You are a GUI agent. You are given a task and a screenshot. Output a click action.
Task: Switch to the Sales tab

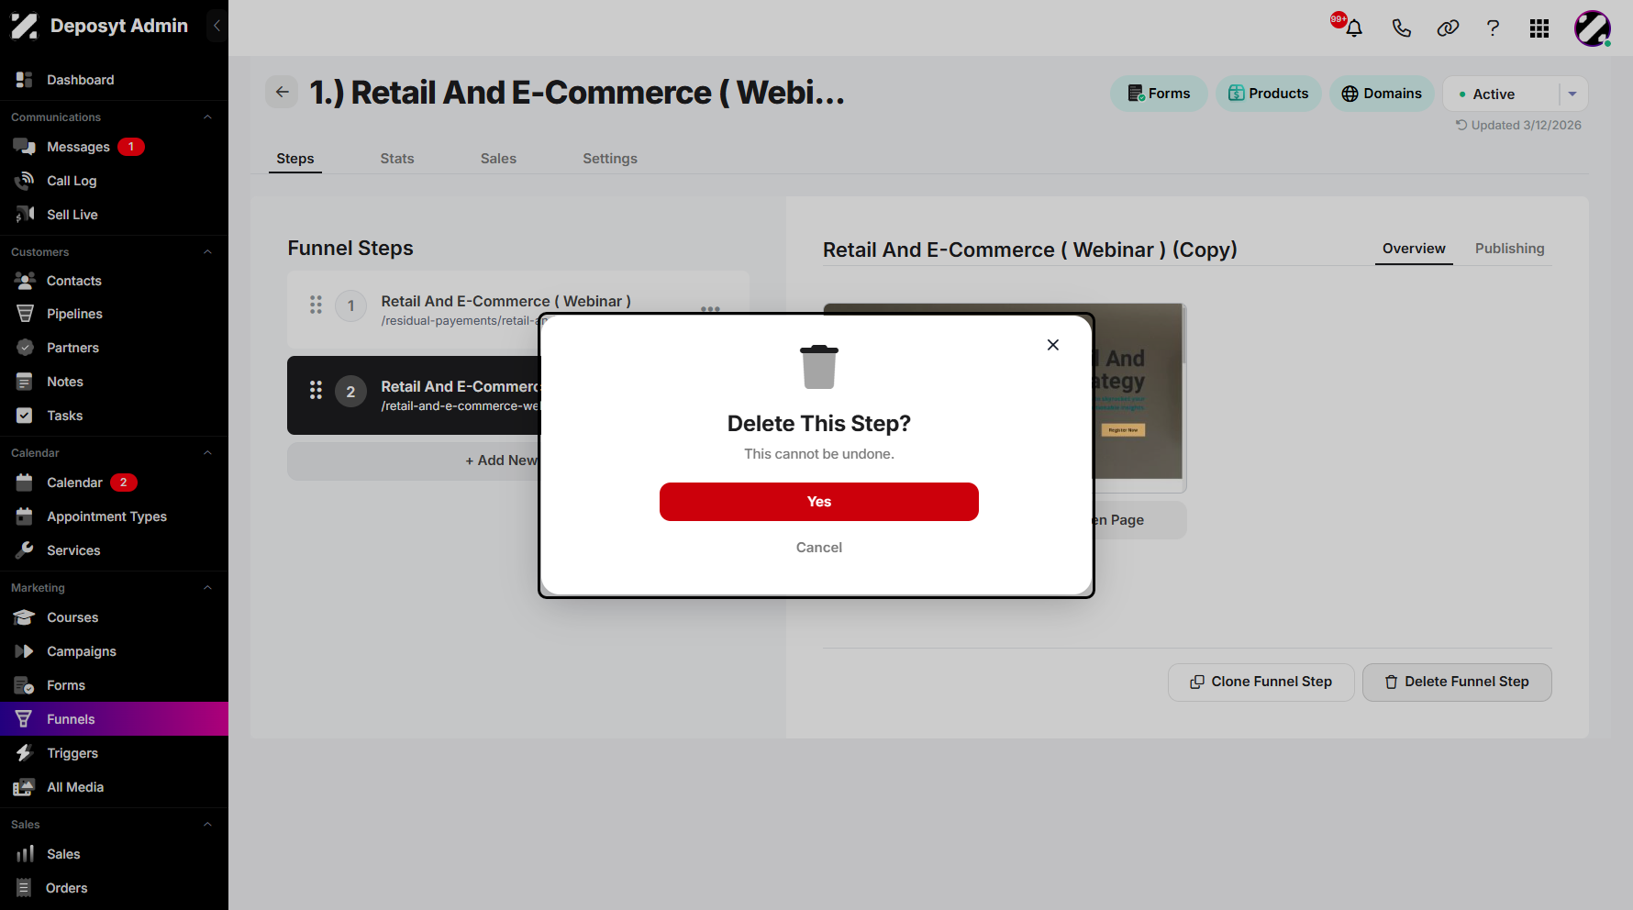tap(498, 159)
